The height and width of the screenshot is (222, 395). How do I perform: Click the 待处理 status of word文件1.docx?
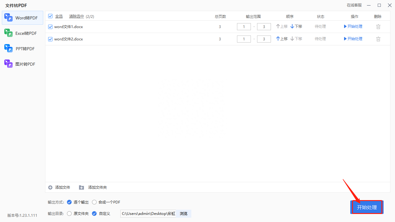click(x=320, y=27)
